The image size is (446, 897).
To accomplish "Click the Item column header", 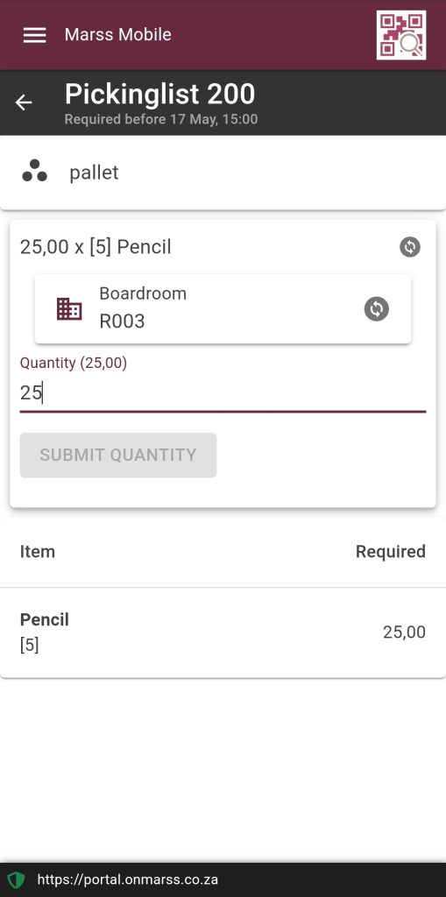I will click(x=38, y=552).
